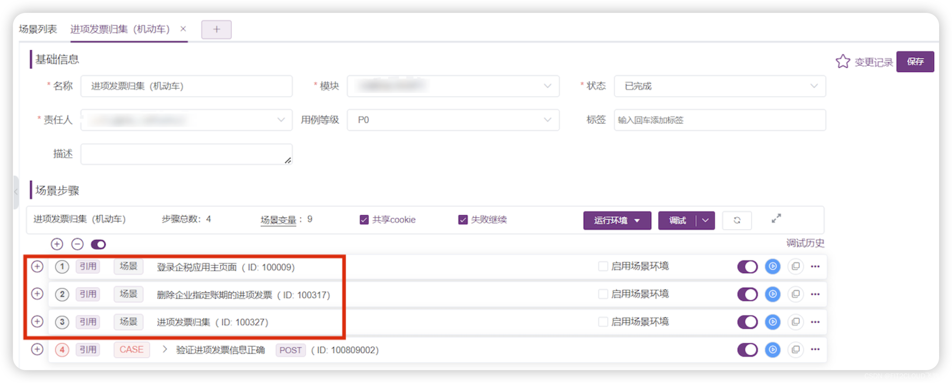Toggle the all-steps enable switch
The height and width of the screenshot is (383, 952).
[98, 244]
